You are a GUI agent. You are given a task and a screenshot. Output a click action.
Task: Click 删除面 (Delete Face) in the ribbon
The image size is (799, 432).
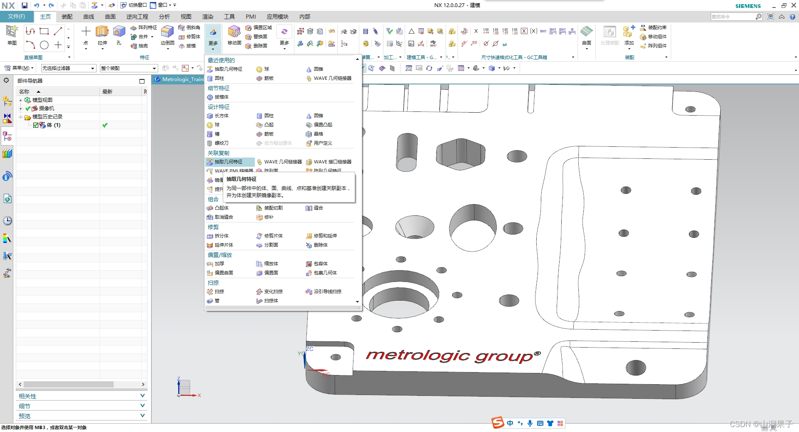coord(256,46)
